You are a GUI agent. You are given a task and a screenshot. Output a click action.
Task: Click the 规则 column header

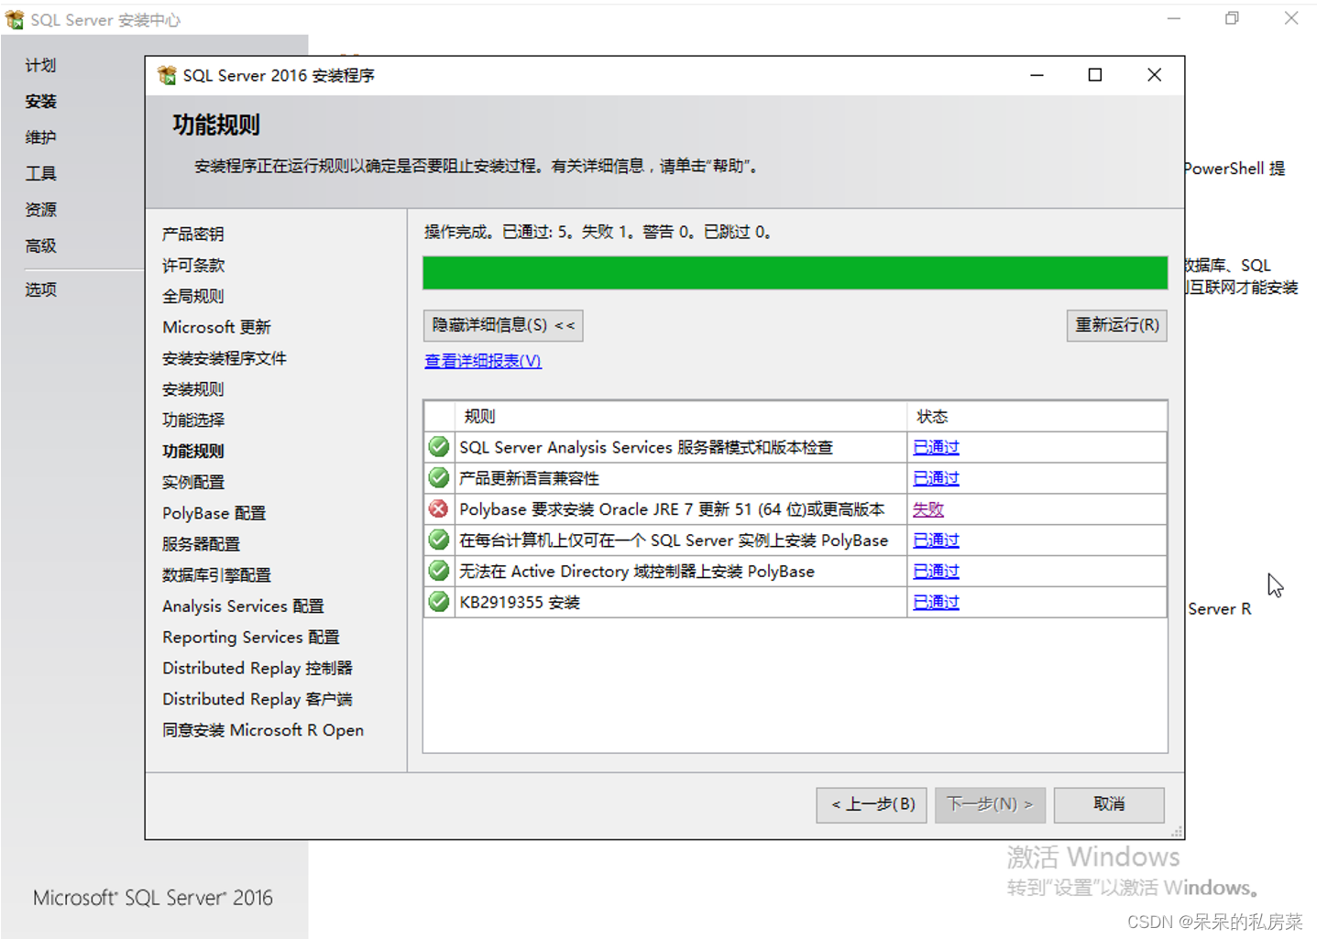pos(681,417)
